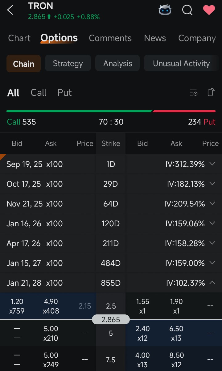Switch to the Chart tab
222x371 pixels.
(x=19, y=38)
